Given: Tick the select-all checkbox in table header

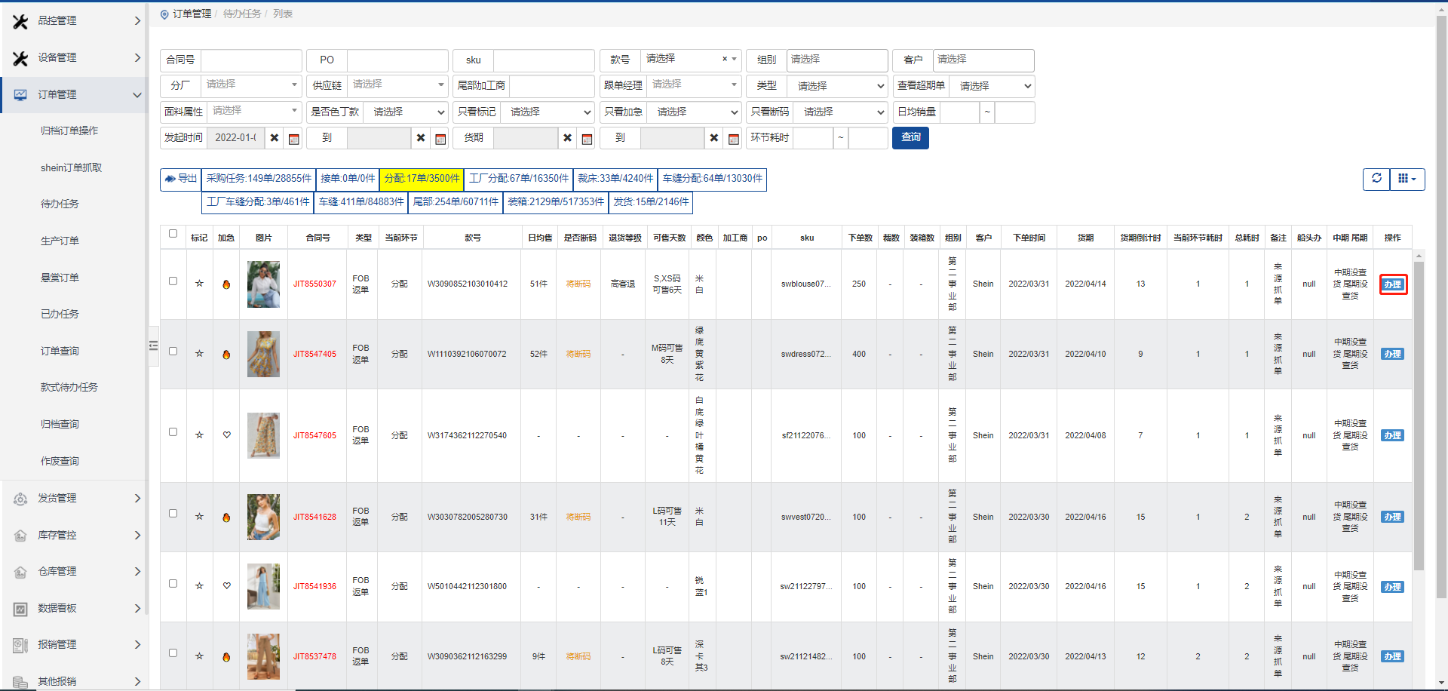Looking at the screenshot, I should click(x=173, y=234).
